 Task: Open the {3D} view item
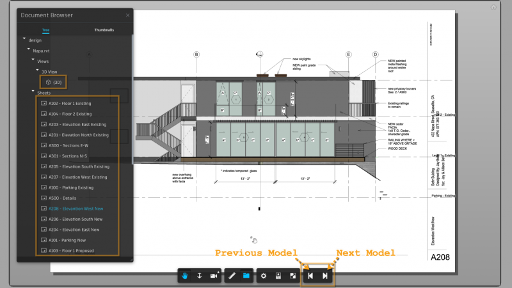(54, 82)
